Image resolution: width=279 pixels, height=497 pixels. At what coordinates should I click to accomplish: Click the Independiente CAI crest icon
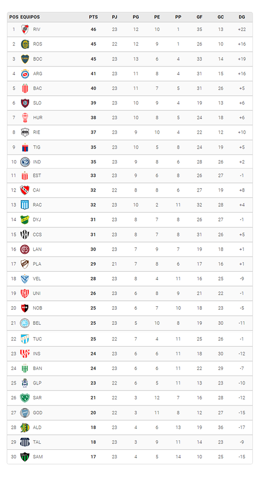click(25, 190)
